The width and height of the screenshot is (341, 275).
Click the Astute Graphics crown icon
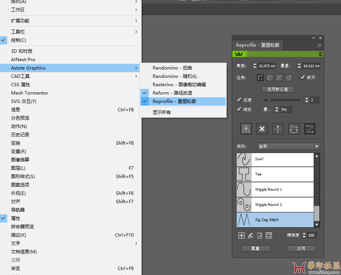click(239, 54)
